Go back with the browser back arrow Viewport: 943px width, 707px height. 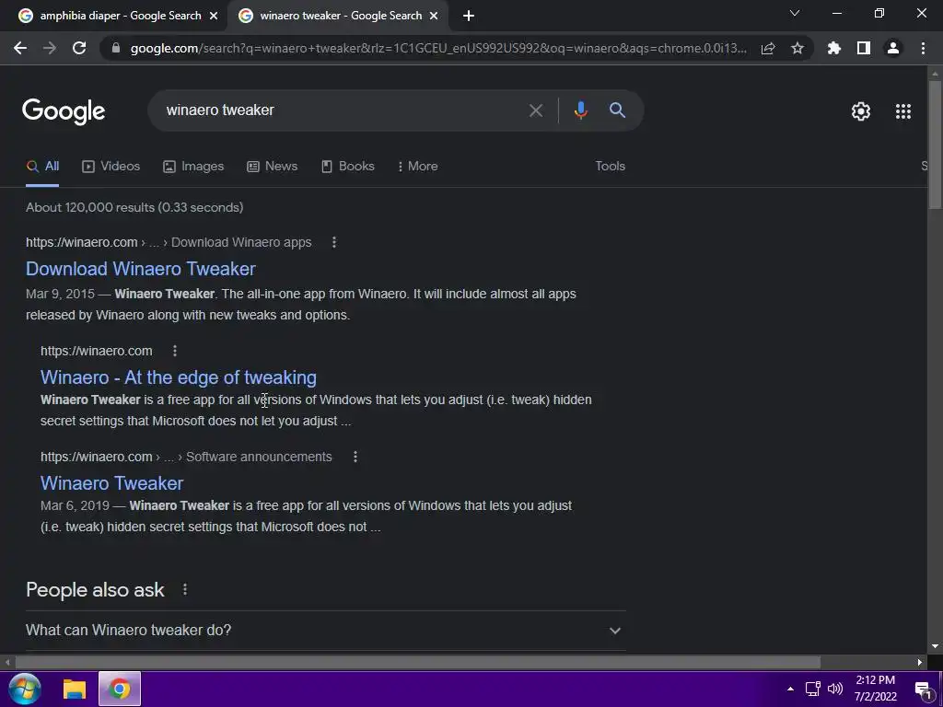point(20,48)
